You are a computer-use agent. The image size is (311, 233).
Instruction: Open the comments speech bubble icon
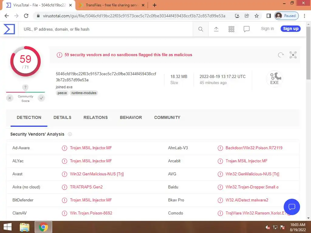click(246, 29)
